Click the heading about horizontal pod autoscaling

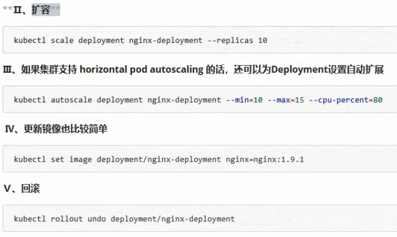pos(194,70)
